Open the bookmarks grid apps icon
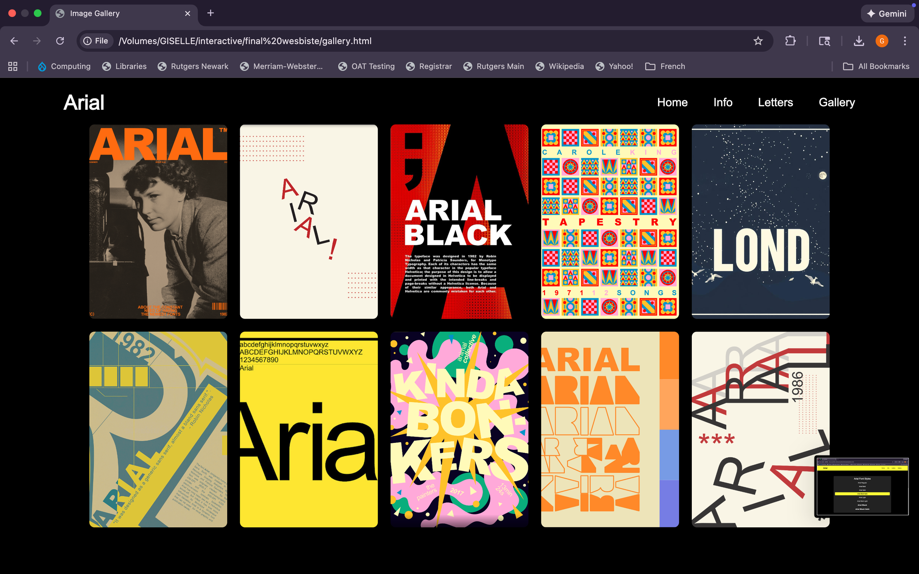Image resolution: width=919 pixels, height=574 pixels. pos(12,66)
